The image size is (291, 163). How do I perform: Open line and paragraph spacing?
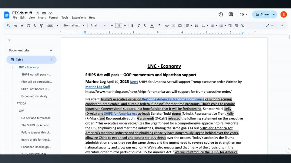[x=196, y=26]
